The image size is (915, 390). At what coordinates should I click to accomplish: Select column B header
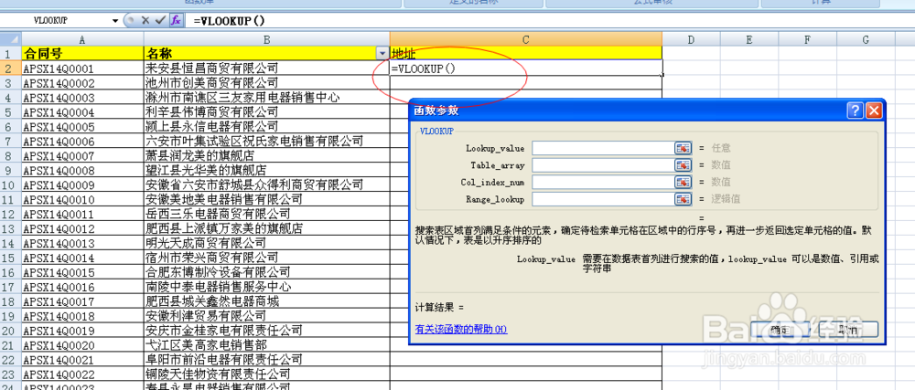[266, 39]
